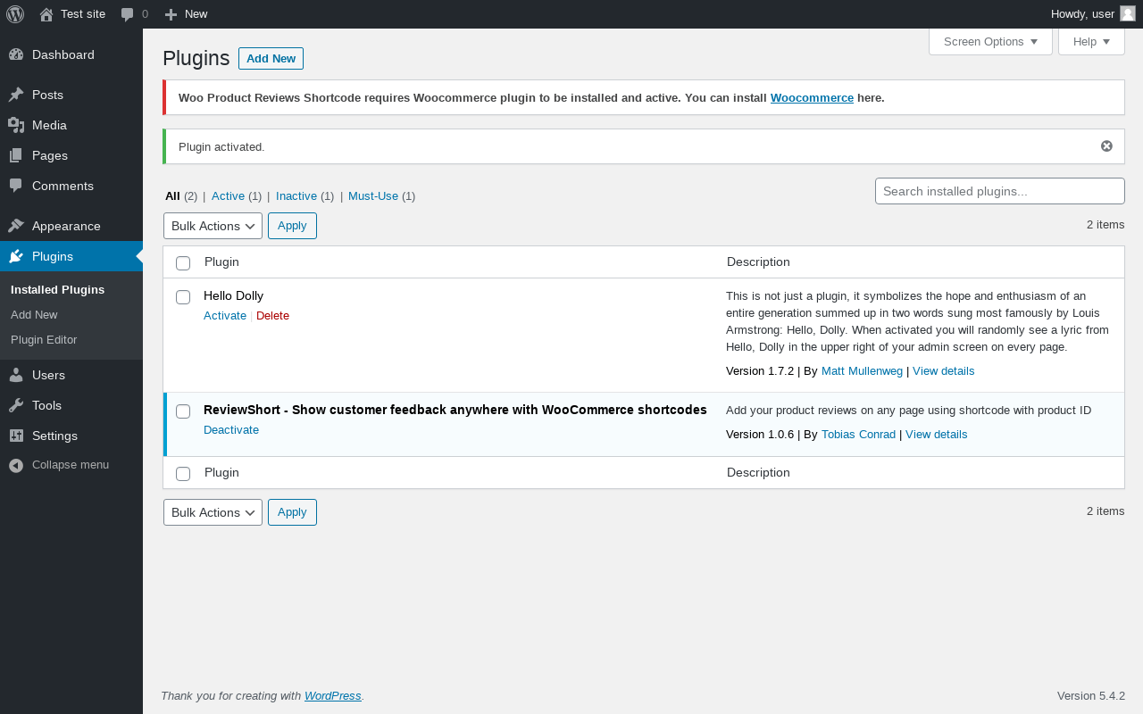The height and width of the screenshot is (714, 1143).
Task: Open the Appearance menu label
Action: [66, 226]
